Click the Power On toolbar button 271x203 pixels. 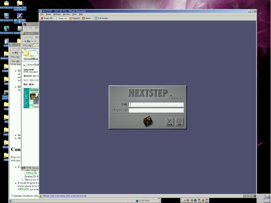[x=61, y=18]
